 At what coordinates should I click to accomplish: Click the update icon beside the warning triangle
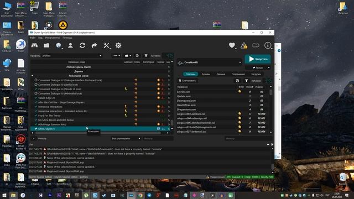(x=256, y=45)
